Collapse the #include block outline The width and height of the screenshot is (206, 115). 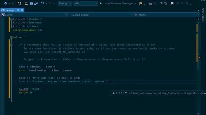tap(12, 19)
